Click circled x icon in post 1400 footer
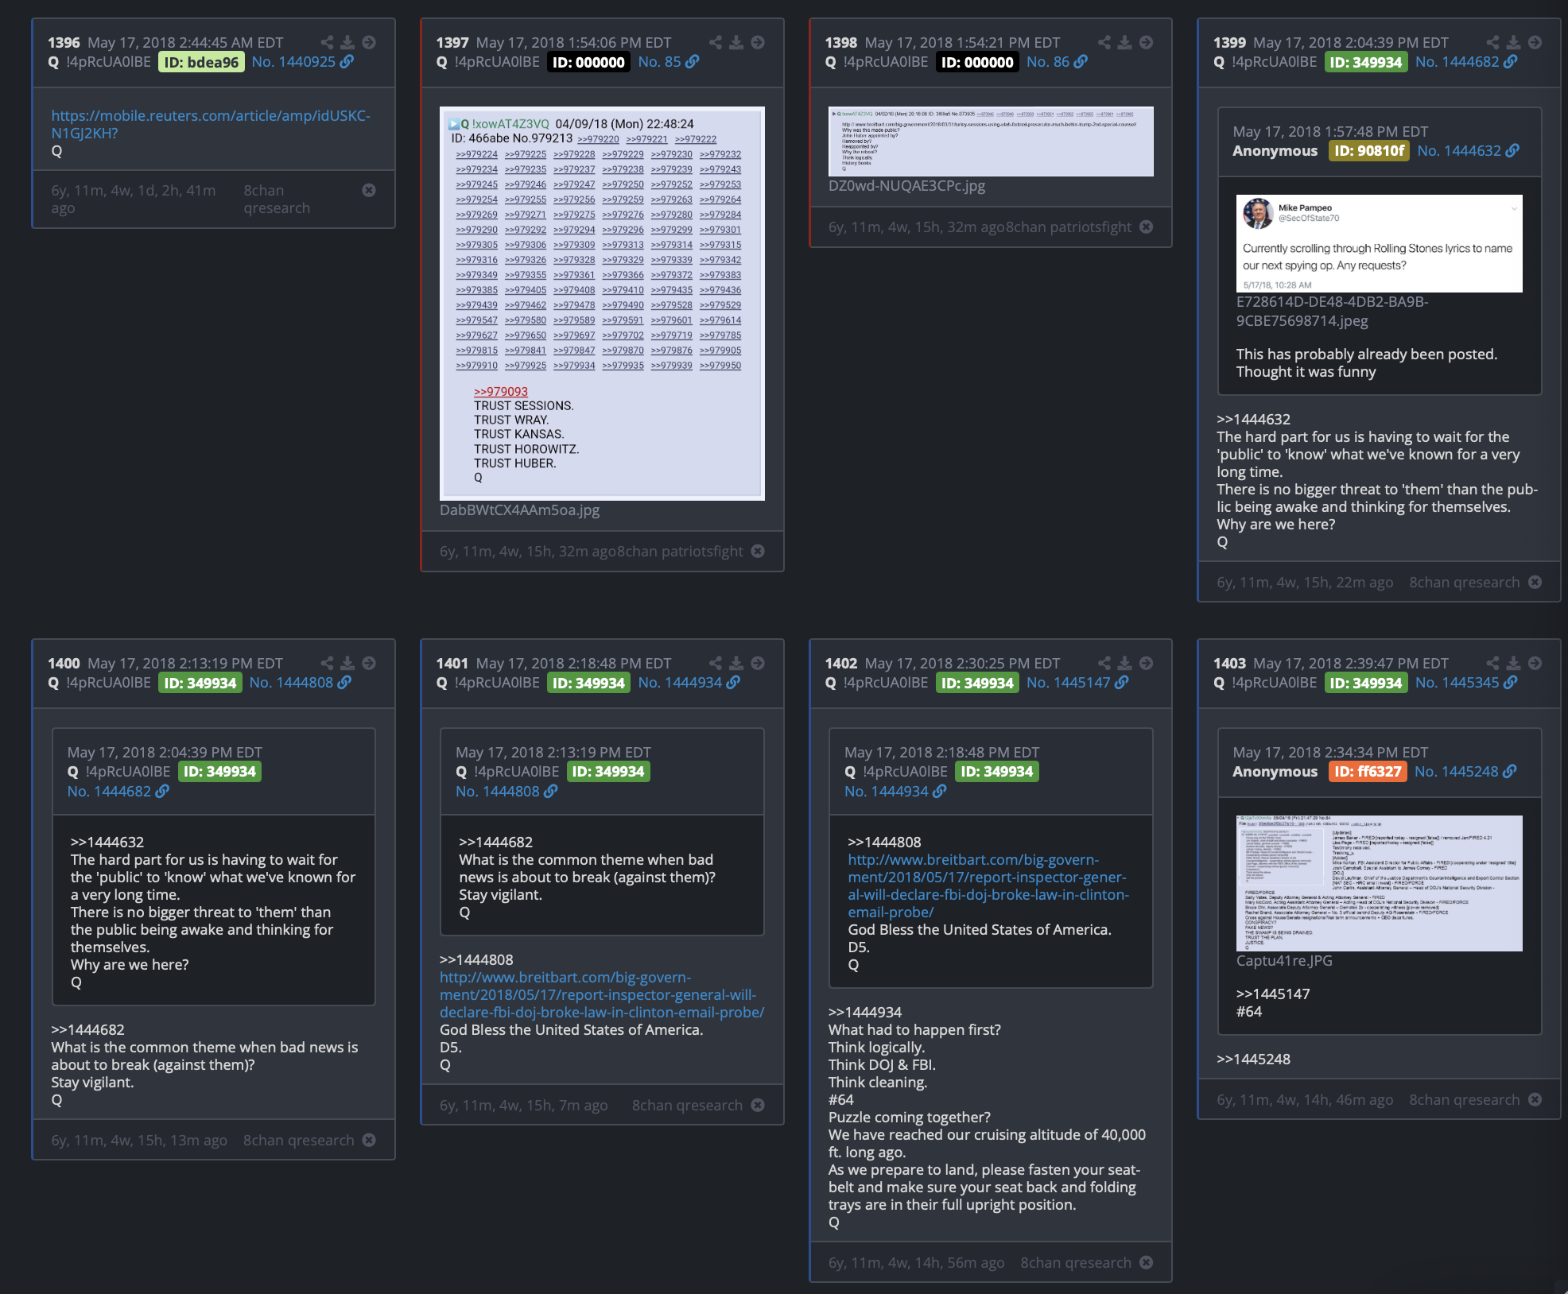The image size is (1568, 1294). coord(369,1141)
